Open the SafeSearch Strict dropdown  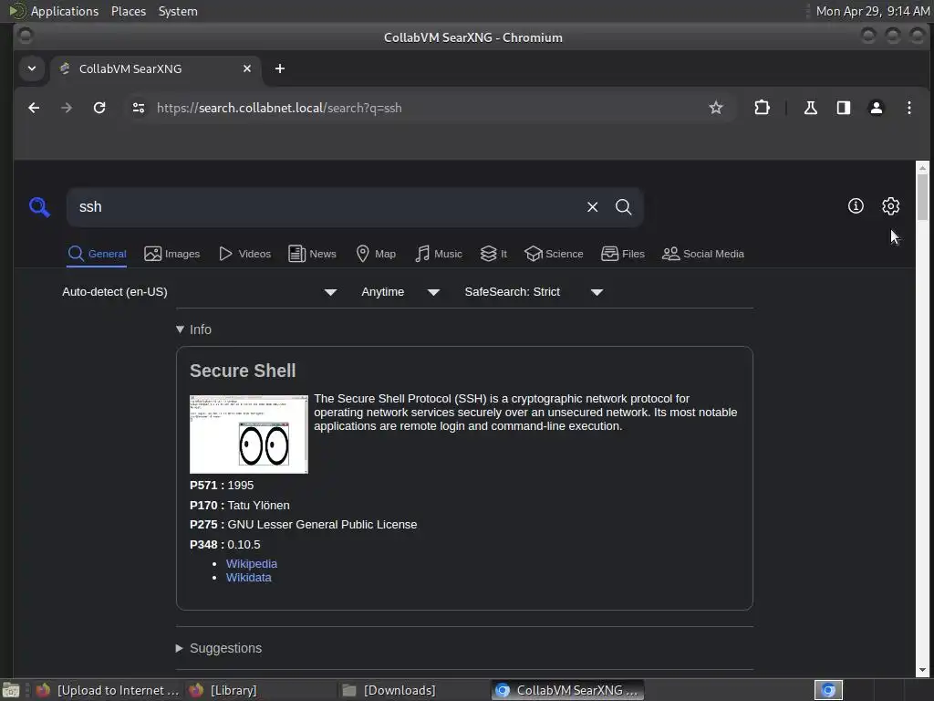[x=534, y=292]
